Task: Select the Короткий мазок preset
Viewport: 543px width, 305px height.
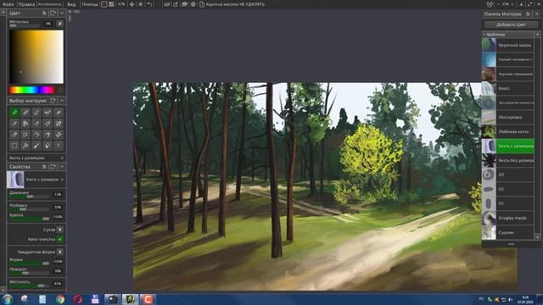Action: [x=508, y=45]
